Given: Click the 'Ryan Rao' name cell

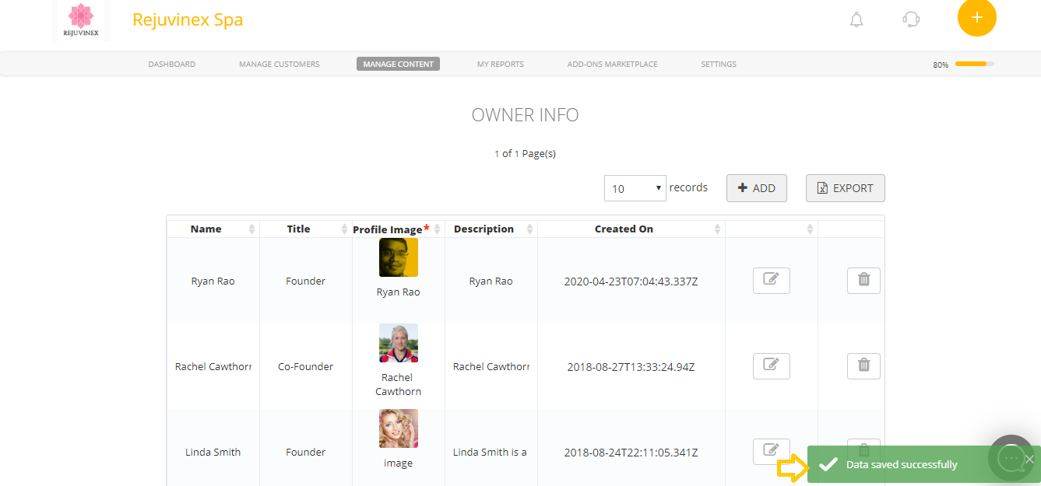Looking at the screenshot, I should click(x=213, y=281).
